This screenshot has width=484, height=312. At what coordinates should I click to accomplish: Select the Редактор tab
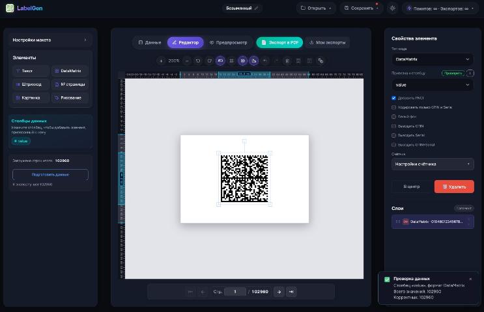tap(185, 42)
